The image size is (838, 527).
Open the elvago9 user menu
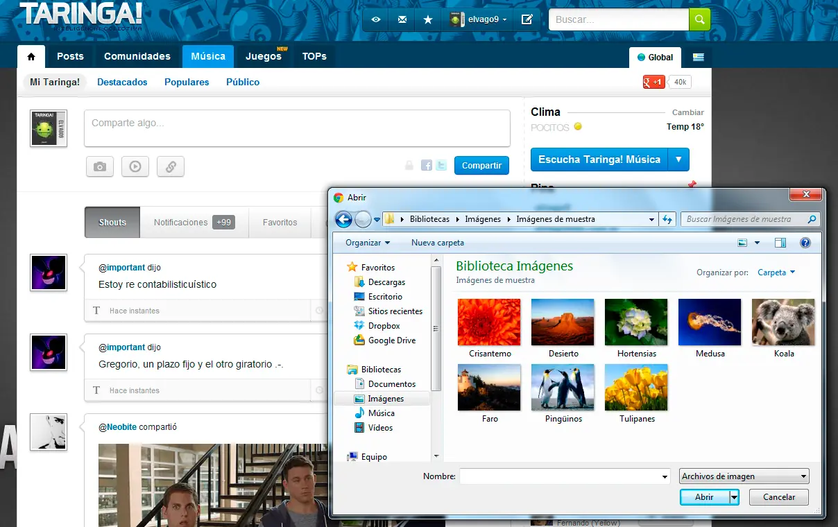click(x=478, y=19)
